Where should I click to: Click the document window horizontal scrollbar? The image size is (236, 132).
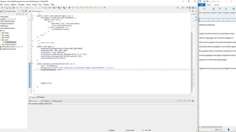(211, 127)
